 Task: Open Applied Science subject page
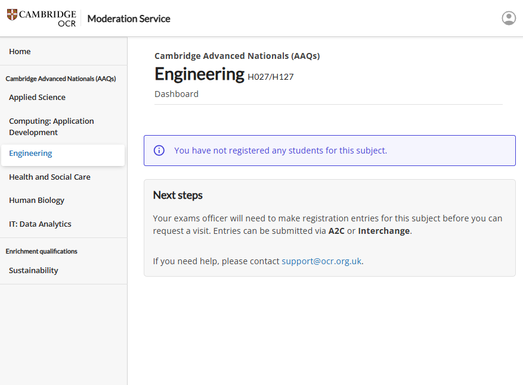click(37, 98)
